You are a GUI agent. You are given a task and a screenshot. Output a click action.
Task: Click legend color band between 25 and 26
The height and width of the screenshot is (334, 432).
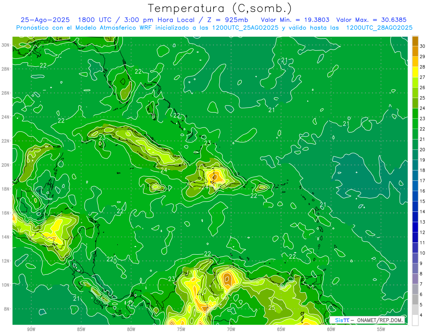(415, 93)
